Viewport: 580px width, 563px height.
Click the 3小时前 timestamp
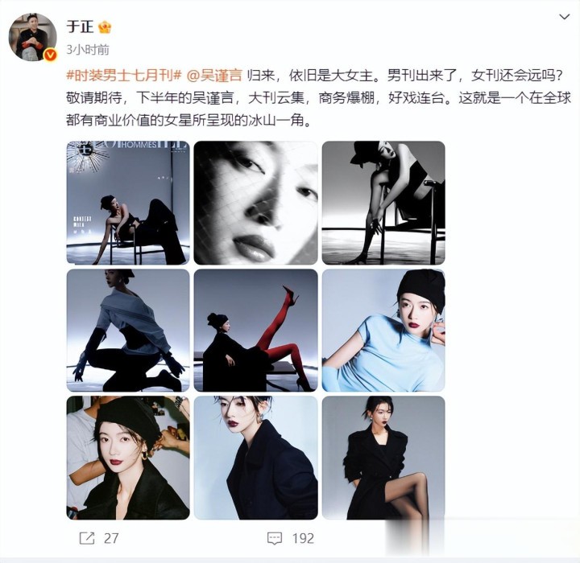pos(88,50)
